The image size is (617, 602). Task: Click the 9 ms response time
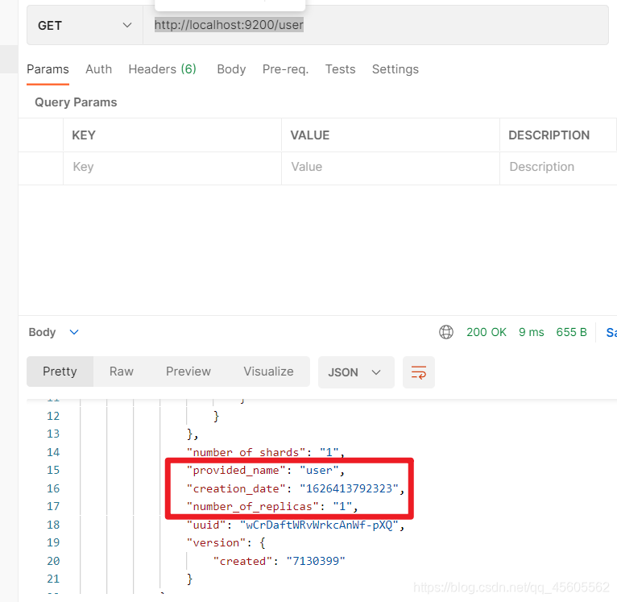tap(532, 332)
